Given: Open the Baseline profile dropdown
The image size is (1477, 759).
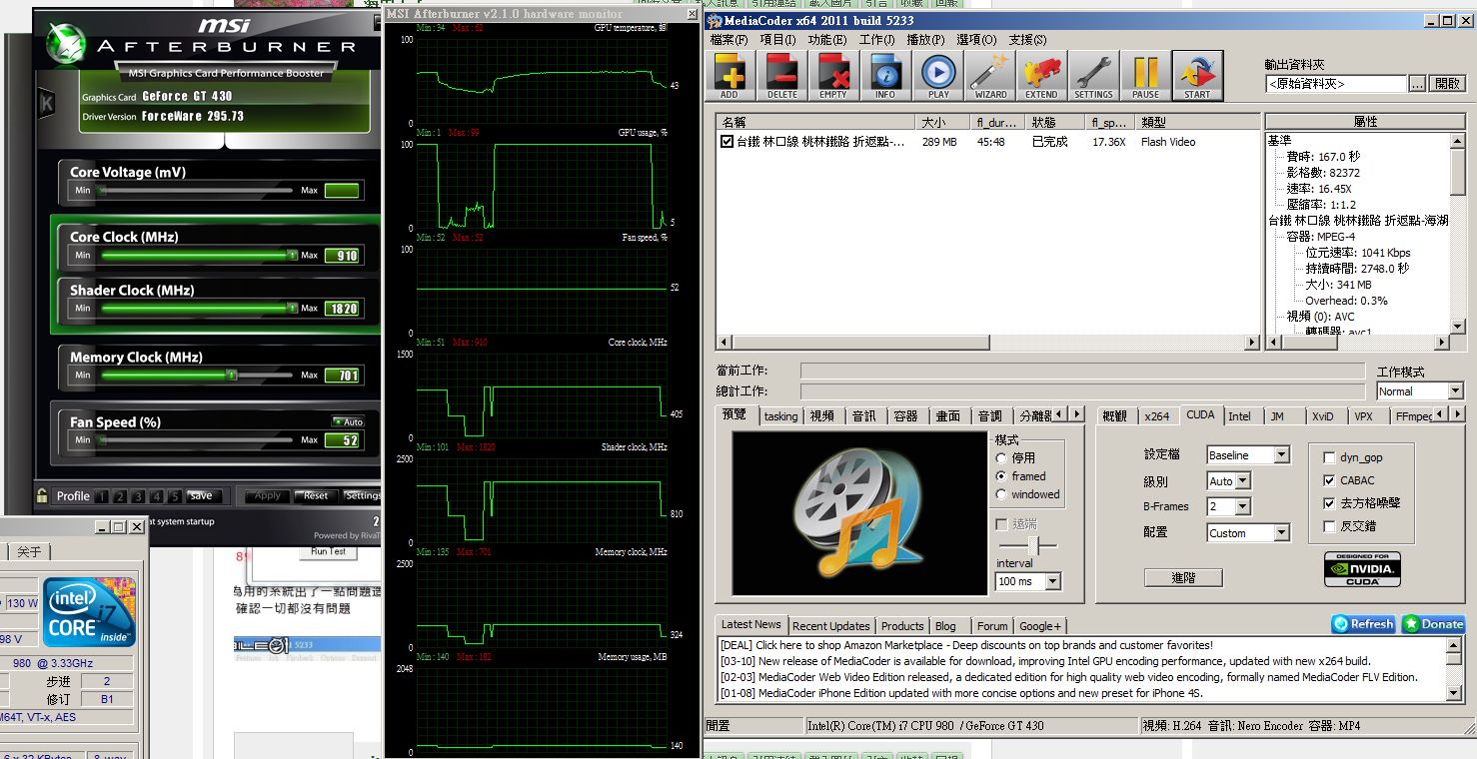Looking at the screenshot, I should coord(1248,455).
